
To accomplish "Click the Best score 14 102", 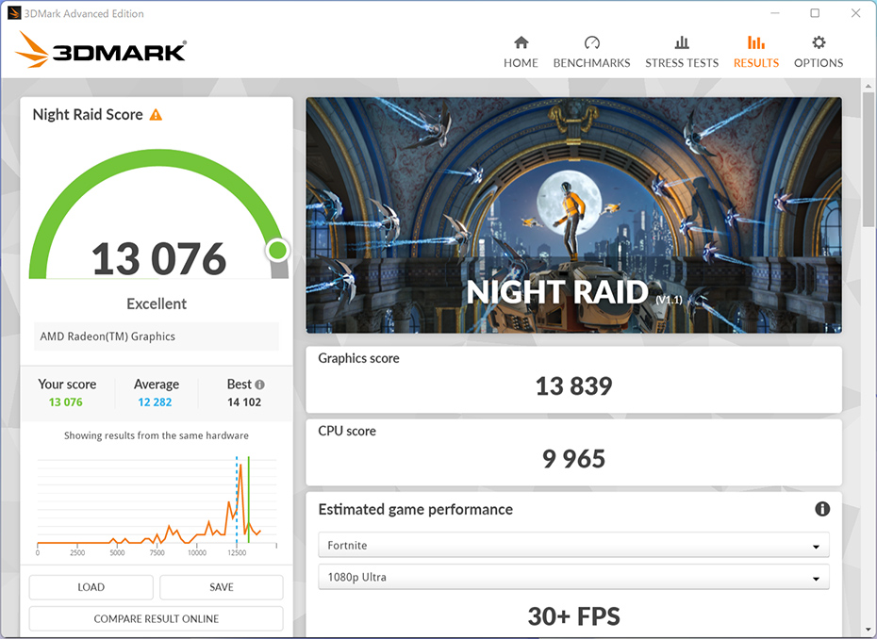I will click(244, 401).
